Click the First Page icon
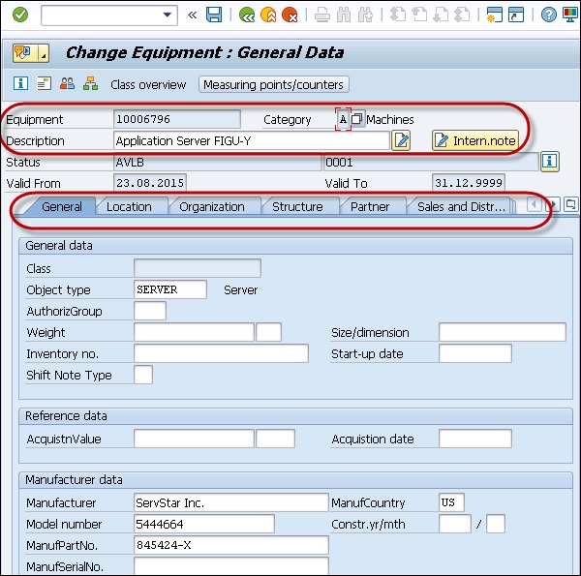581x576 pixels. (x=398, y=15)
